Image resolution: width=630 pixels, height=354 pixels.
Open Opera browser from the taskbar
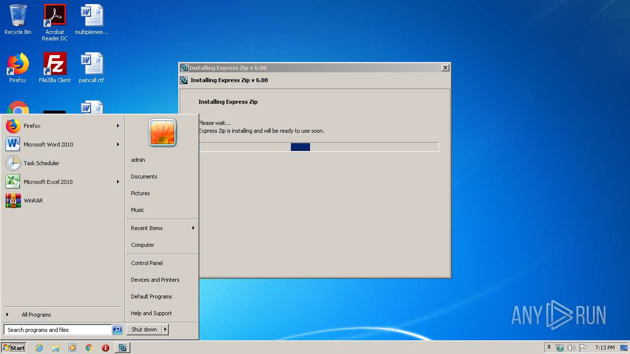coord(105,348)
